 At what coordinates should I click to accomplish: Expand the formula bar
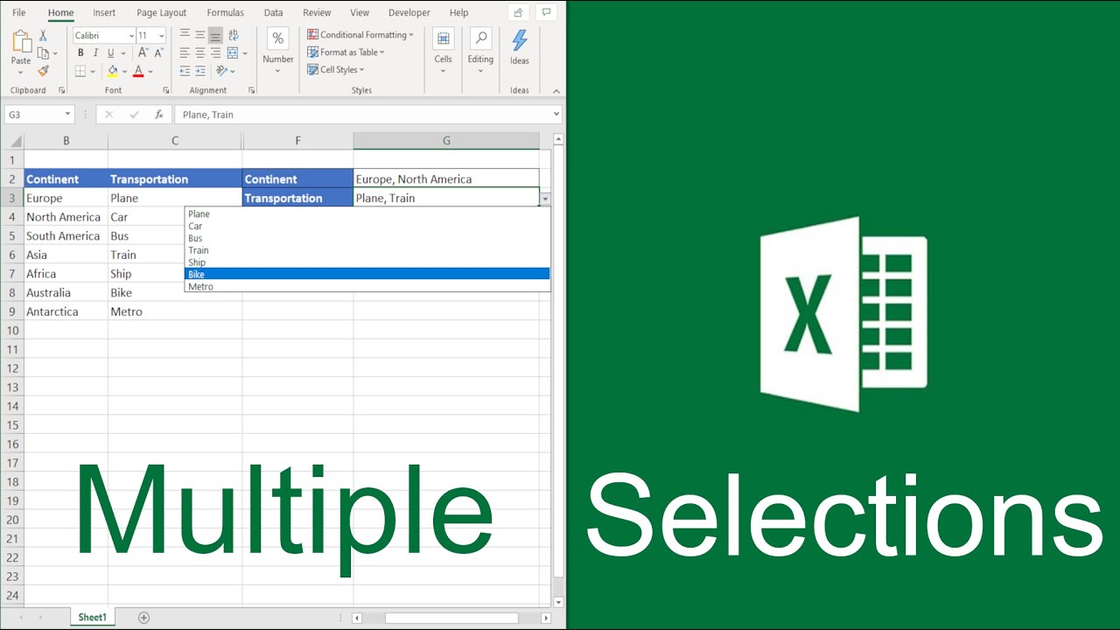tap(556, 115)
